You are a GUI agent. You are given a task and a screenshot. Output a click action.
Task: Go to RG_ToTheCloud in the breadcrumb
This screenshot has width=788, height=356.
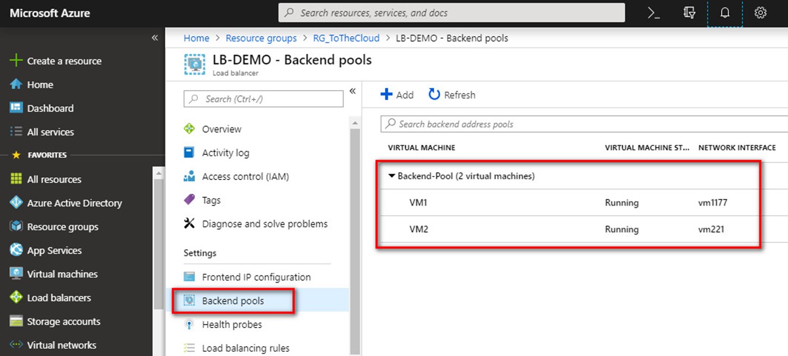click(346, 38)
